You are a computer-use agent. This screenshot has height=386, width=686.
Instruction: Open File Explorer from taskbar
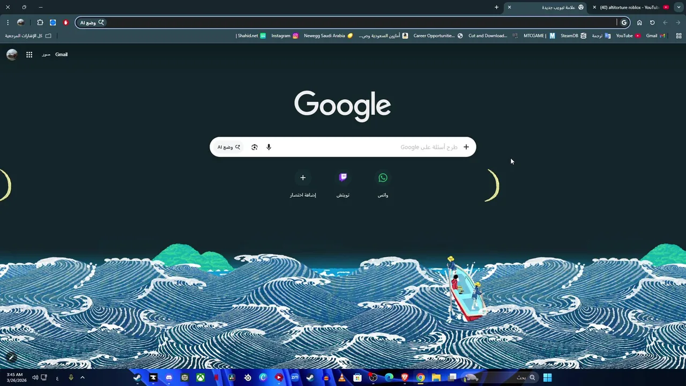(x=436, y=377)
